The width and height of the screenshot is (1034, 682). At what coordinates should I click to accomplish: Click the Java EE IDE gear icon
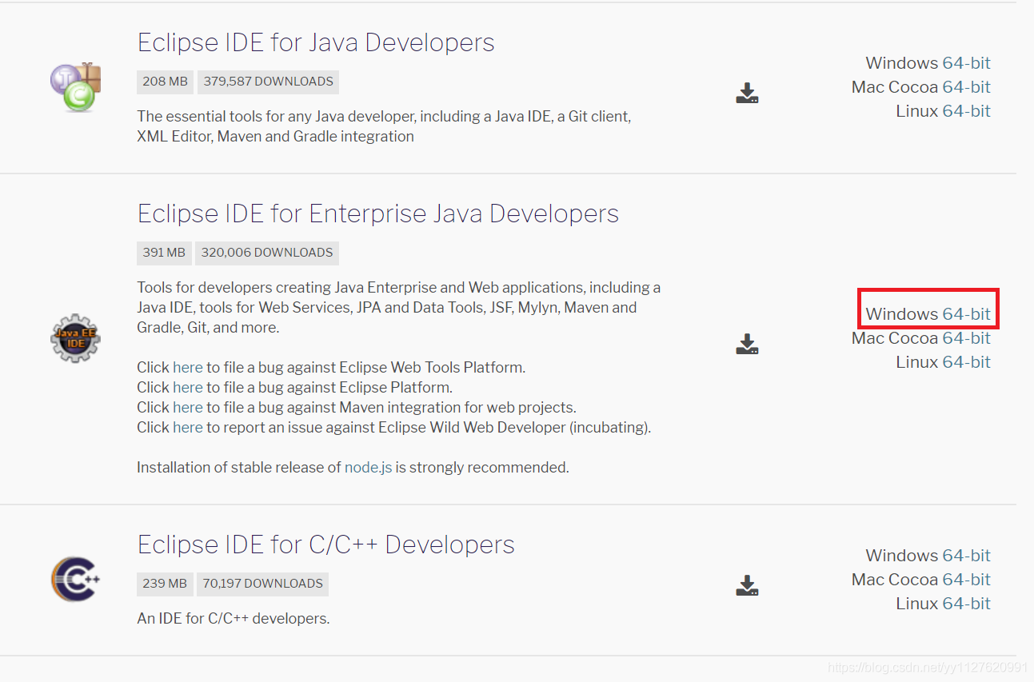(75, 338)
